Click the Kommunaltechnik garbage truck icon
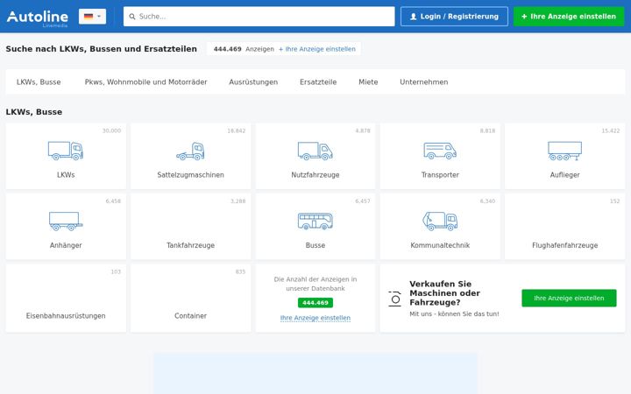The image size is (631, 394). (x=440, y=222)
